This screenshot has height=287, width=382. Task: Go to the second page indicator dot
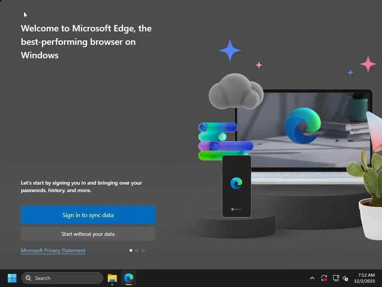[x=137, y=250]
